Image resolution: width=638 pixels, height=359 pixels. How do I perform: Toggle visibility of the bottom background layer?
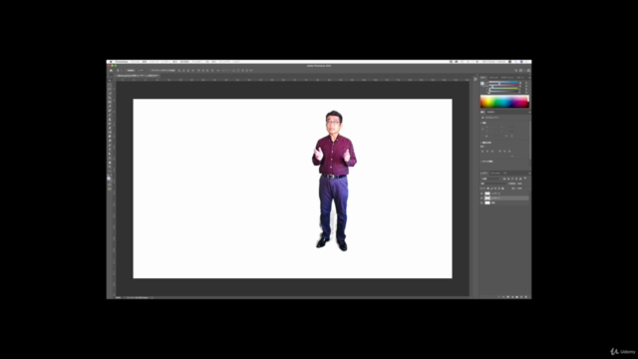pos(482,202)
